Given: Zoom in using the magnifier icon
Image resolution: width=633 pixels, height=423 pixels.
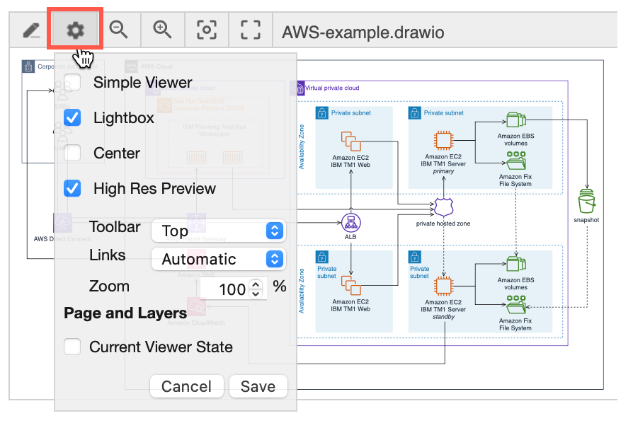Looking at the screenshot, I should click(x=162, y=29).
